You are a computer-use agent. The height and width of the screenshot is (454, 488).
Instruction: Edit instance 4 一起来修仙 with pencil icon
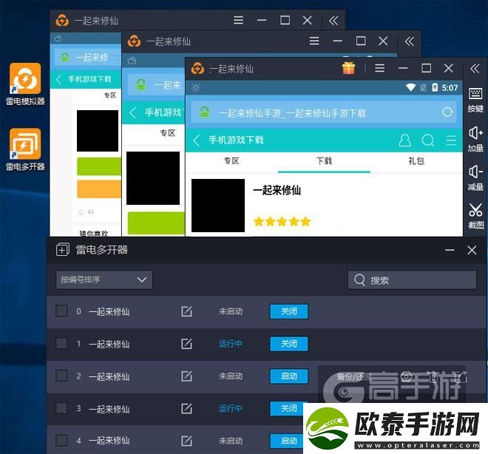pos(186,441)
